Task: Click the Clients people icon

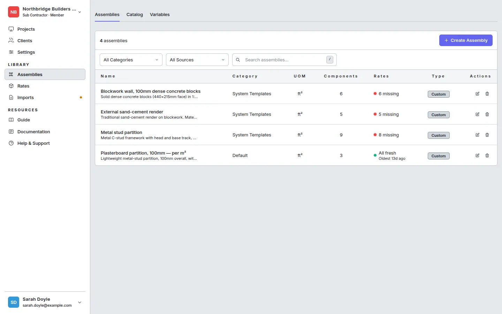Action: pos(11,40)
